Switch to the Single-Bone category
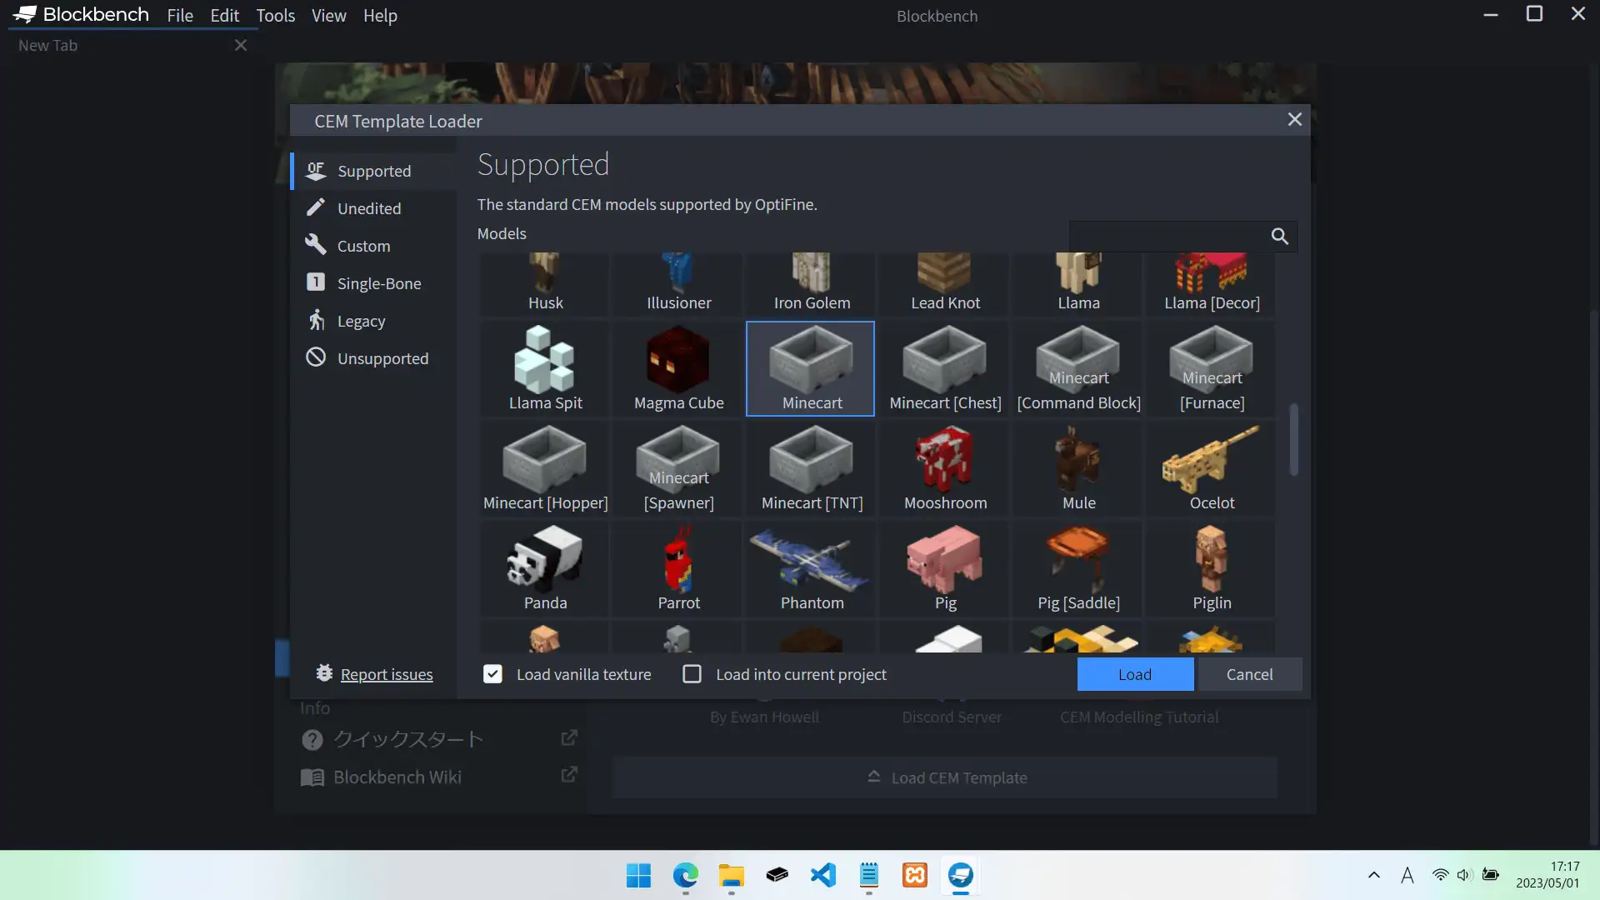The height and width of the screenshot is (900, 1600). click(378, 283)
